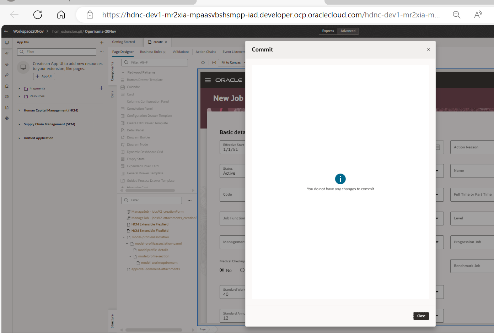Select the Diagram Builder component

(139, 137)
